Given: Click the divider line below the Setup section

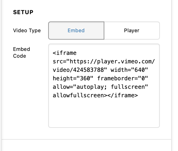Looking at the screenshot, I should point(86,139).
